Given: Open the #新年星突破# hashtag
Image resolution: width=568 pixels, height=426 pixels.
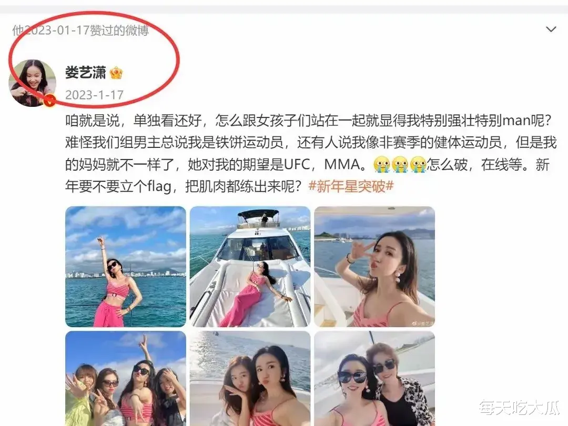Looking at the screenshot, I should [x=351, y=186].
